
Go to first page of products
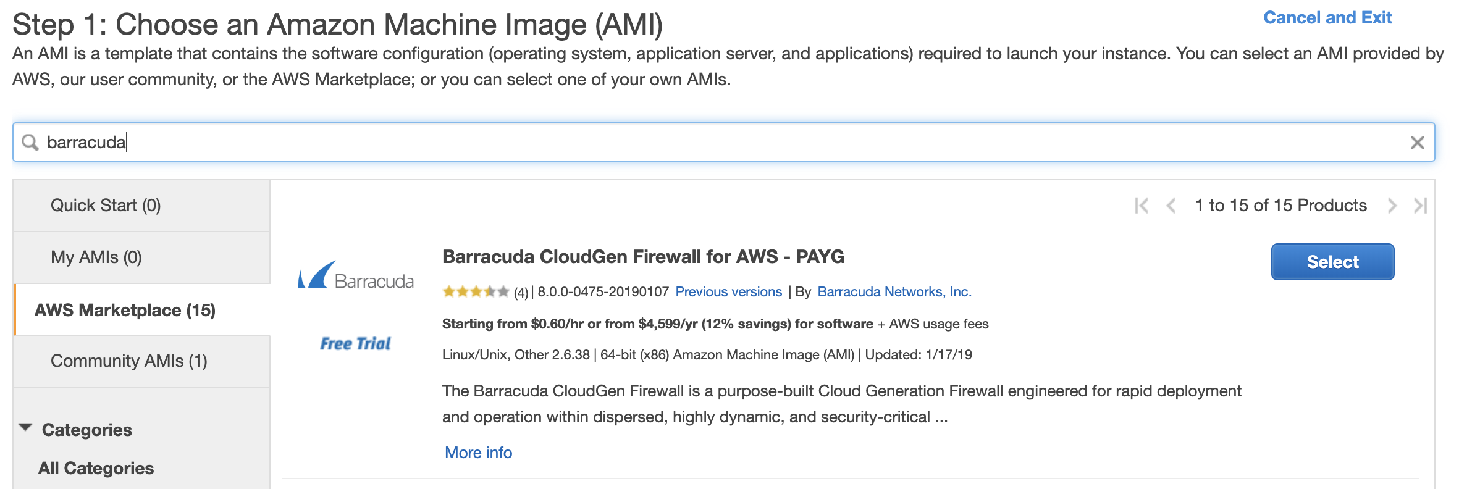[x=1141, y=206]
